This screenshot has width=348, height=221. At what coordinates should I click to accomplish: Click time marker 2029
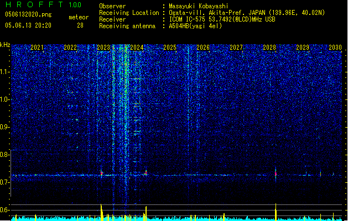pyautogui.click(x=303, y=48)
